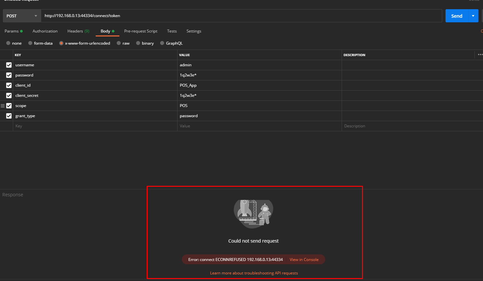Screen dimensions: 483x281
Task: Toggle the client_secret row checkbox
Action: pyautogui.click(x=9, y=96)
